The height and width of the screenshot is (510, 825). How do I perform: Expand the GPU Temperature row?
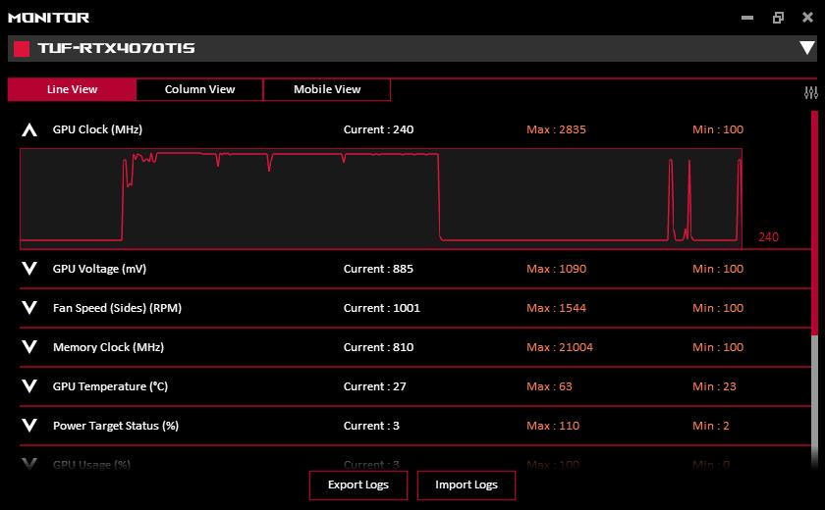tap(29, 386)
